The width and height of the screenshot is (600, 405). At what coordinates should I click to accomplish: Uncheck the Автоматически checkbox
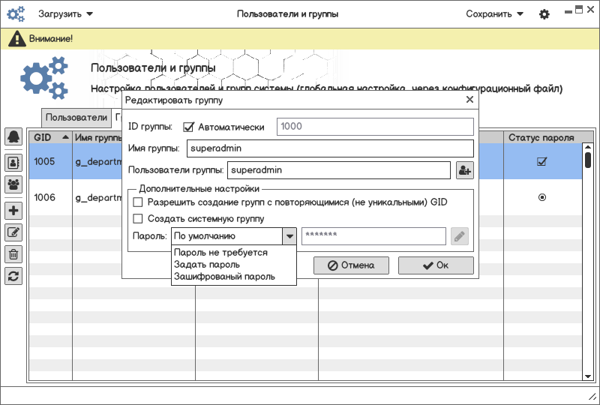click(189, 127)
